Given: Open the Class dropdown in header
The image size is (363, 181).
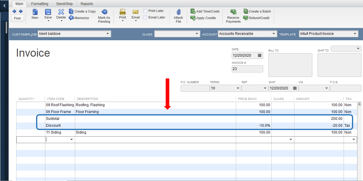Looking at the screenshot, I should pos(197,34).
